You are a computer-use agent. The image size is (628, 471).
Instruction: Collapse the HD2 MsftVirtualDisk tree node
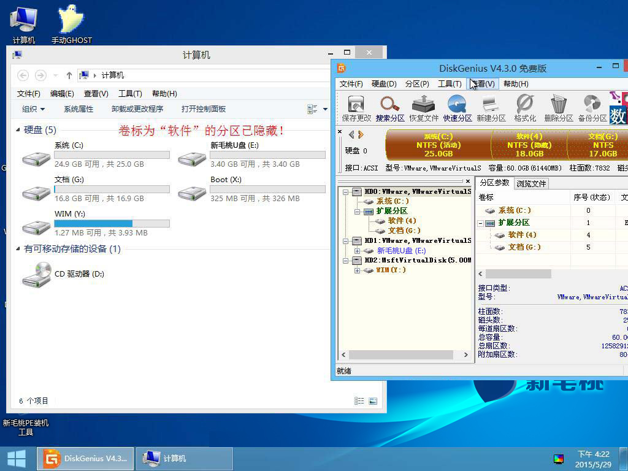[345, 261]
